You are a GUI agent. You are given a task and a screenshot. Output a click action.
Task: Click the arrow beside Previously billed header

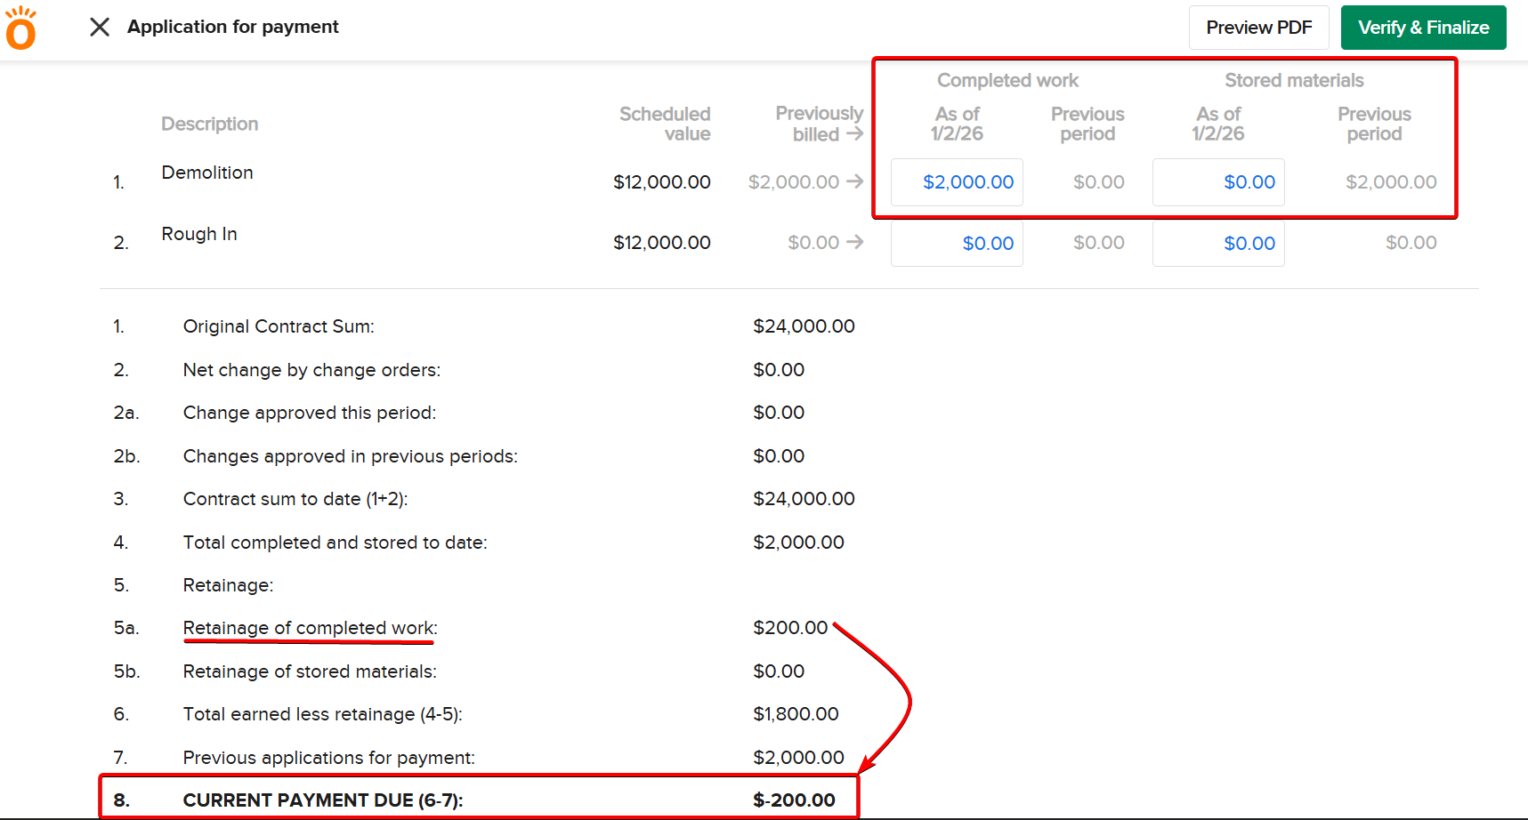854,133
